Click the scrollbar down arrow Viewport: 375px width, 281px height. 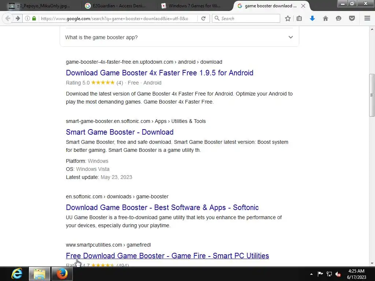(x=372, y=263)
